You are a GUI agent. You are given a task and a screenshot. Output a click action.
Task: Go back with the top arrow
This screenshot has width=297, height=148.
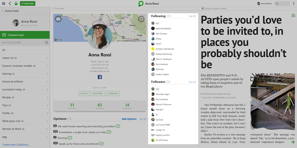tap(10, 3)
